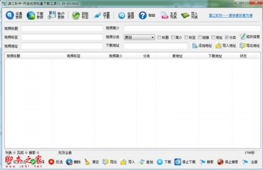This screenshot has height=170, width=263.
Task: Open 下载参数 download settings
Action: 35,15
